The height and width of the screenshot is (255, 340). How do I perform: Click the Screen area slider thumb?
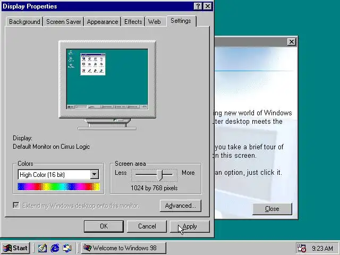pyautogui.click(x=160, y=175)
